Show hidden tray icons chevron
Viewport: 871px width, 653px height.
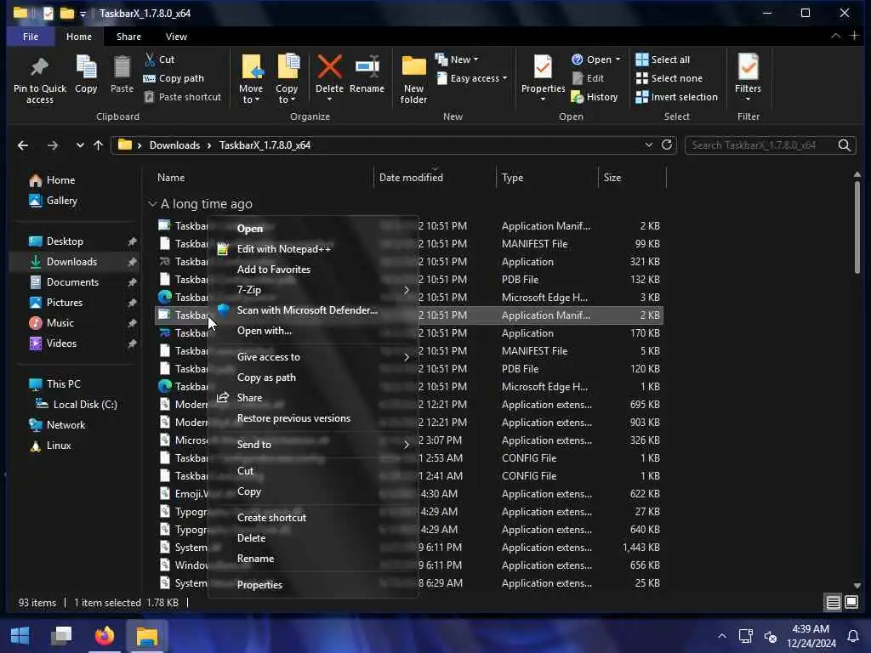pyautogui.click(x=721, y=636)
